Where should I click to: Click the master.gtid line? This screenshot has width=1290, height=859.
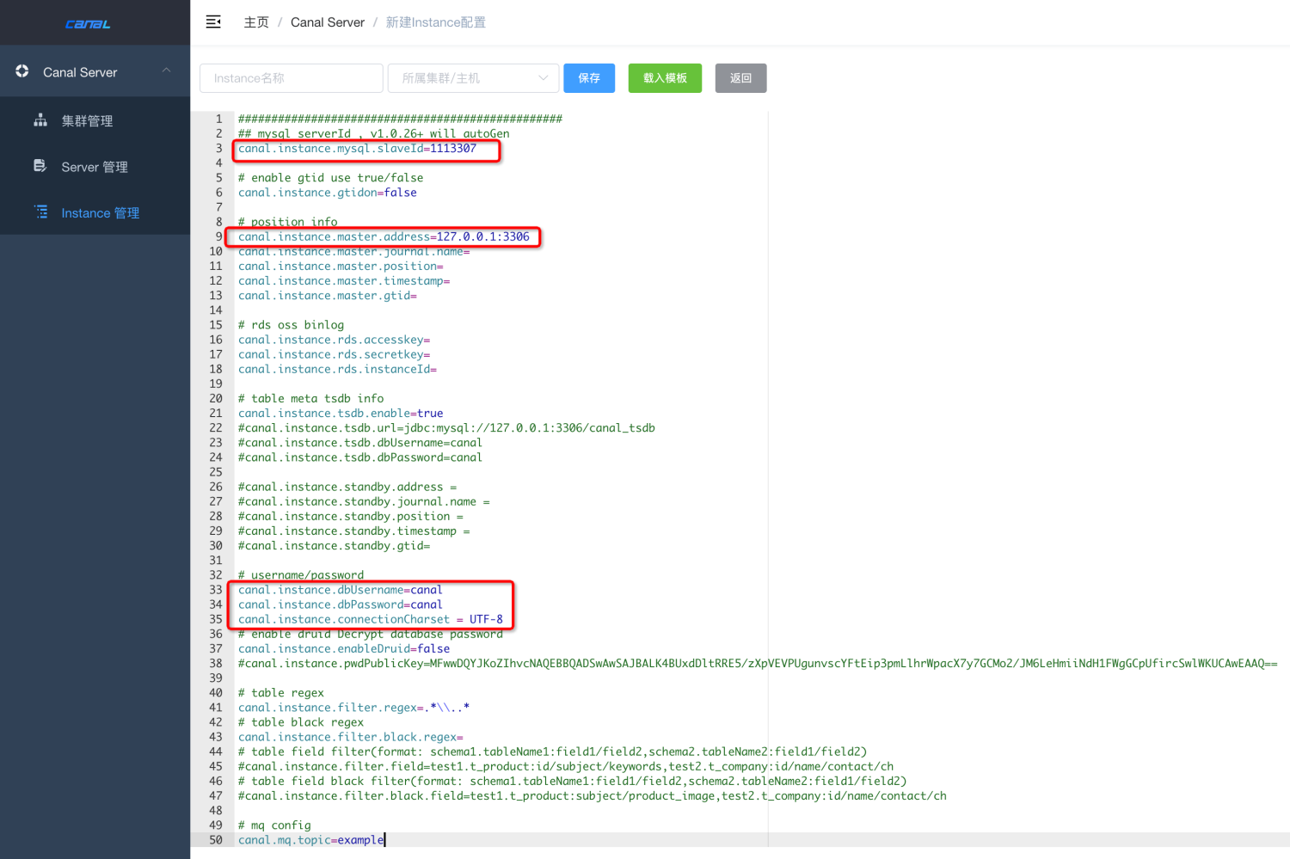(328, 296)
